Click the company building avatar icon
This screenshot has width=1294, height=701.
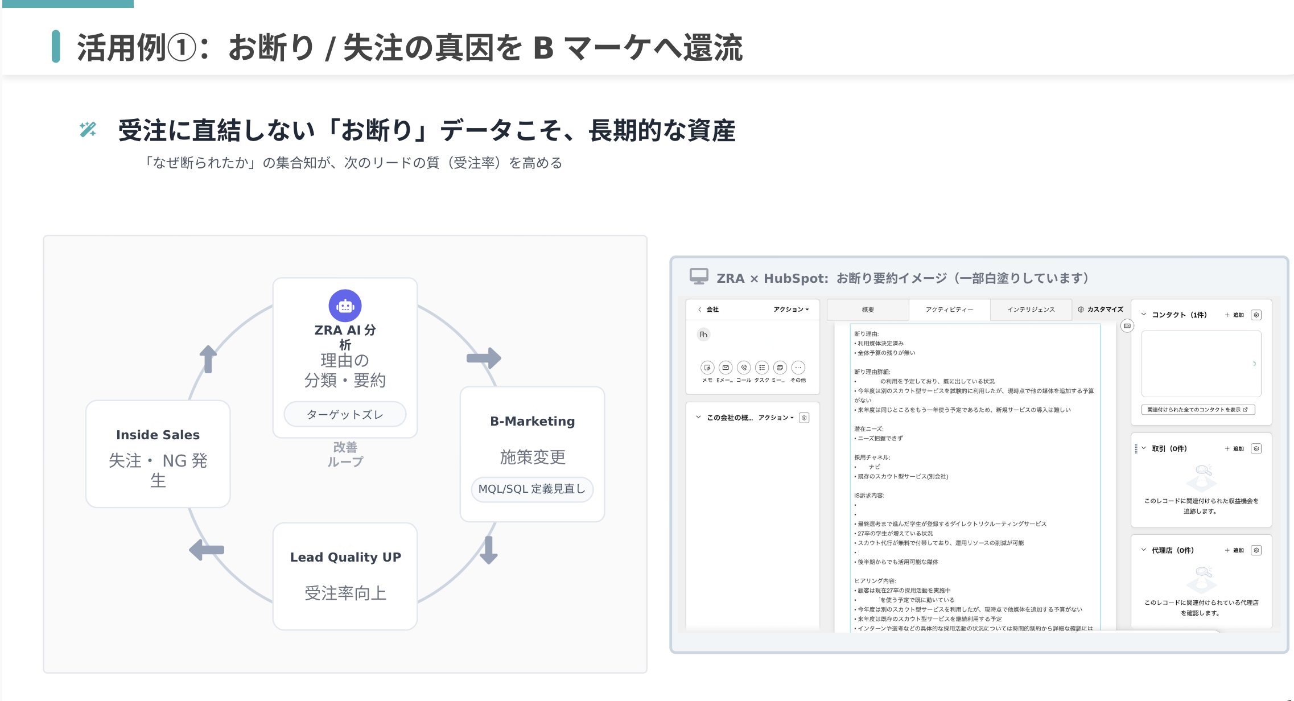coord(704,335)
